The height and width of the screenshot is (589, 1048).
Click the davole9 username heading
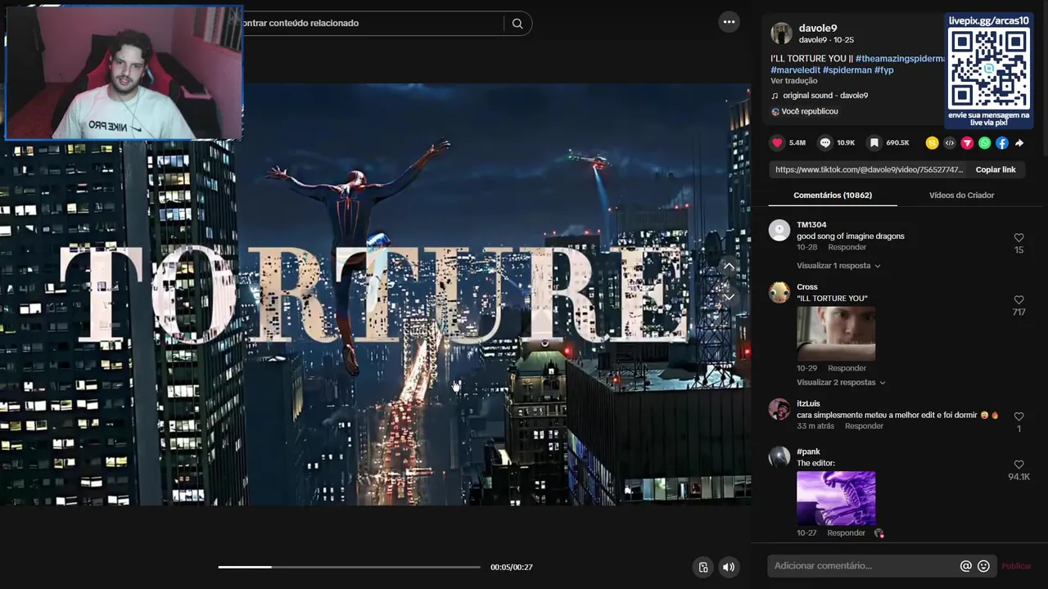pos(818,28)
